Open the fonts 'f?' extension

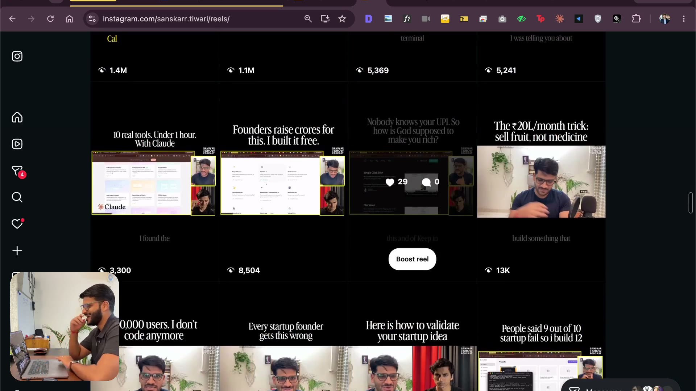(x=407, y=19)
